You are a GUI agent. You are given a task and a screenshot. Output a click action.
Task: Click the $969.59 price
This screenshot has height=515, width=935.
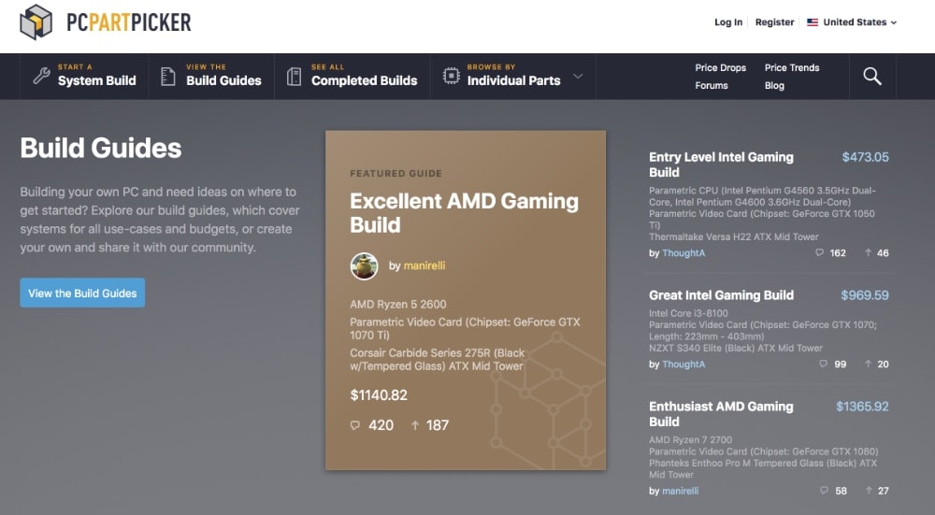865,295
